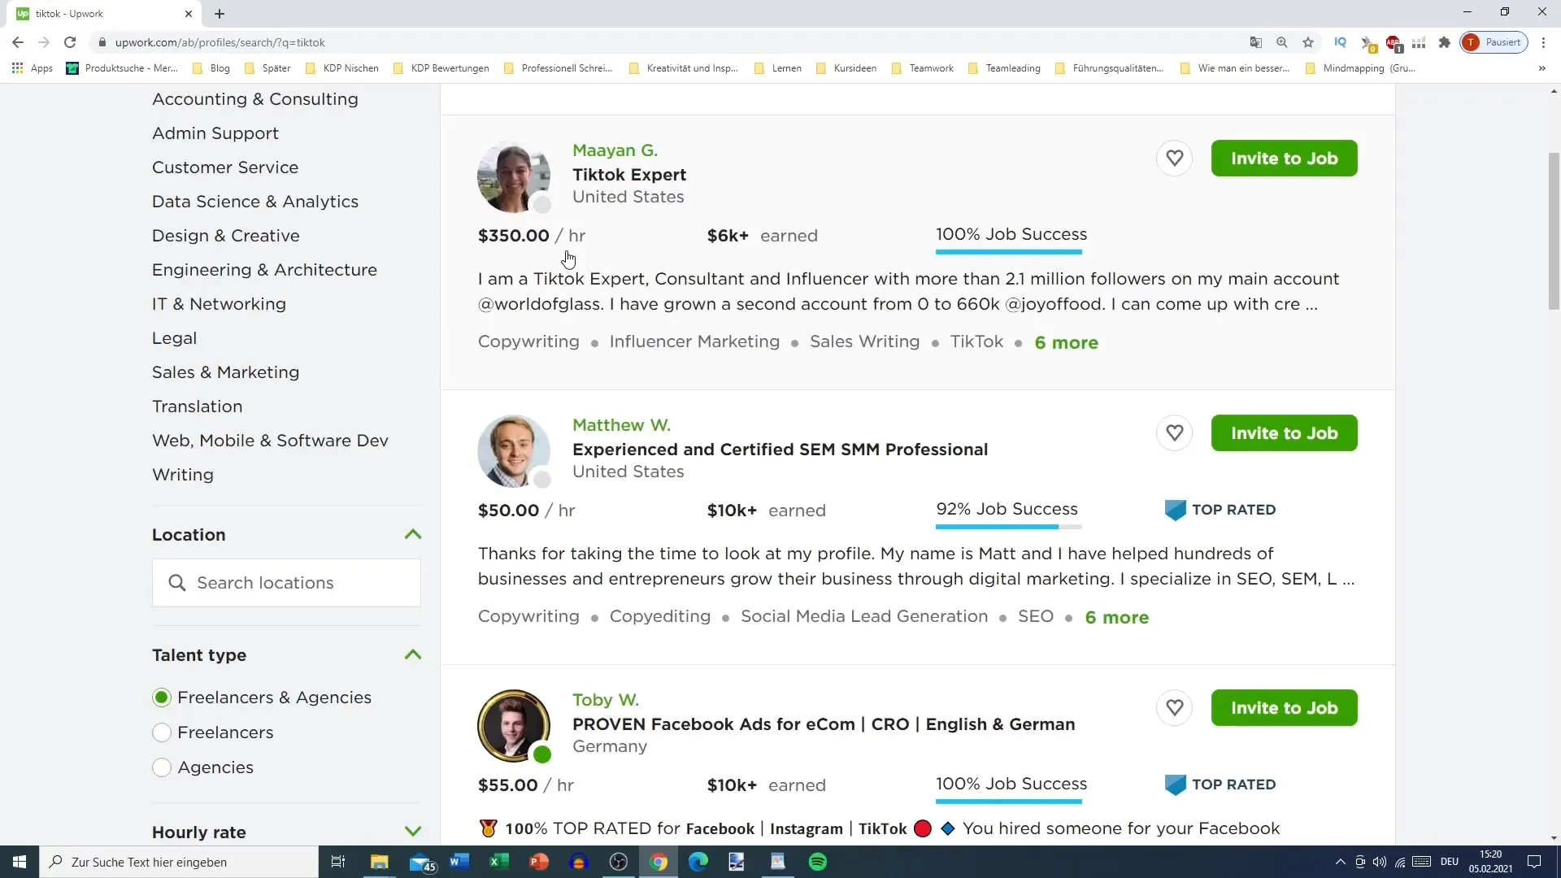Select the Agencies radio option
Image resolution: width=1561 pixels, height=878 pixels.
[162, 767]
